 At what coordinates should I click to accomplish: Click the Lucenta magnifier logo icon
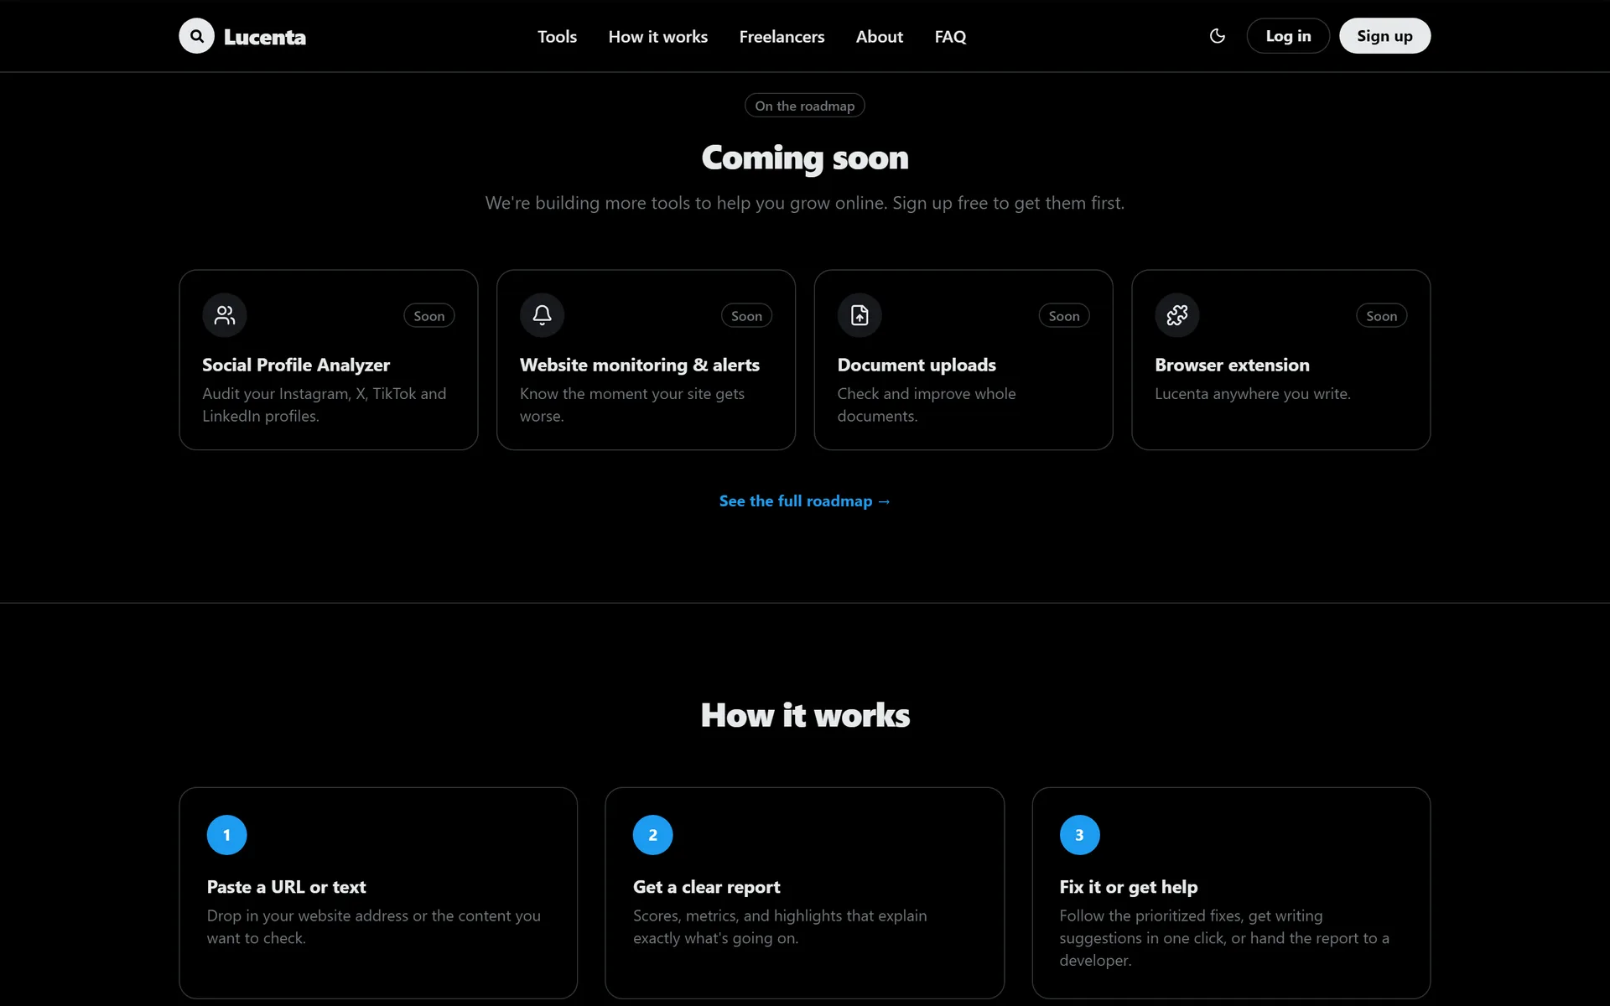[196, 36]
